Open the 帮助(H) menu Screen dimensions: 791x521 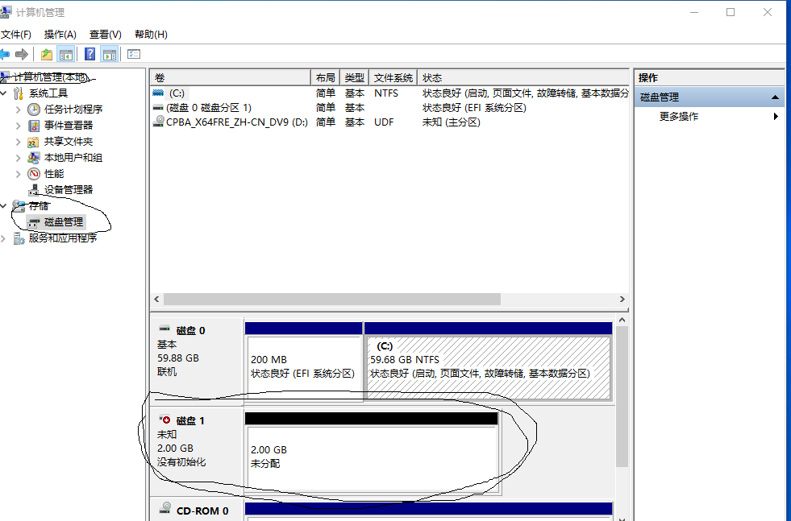[x=151, y=35]
